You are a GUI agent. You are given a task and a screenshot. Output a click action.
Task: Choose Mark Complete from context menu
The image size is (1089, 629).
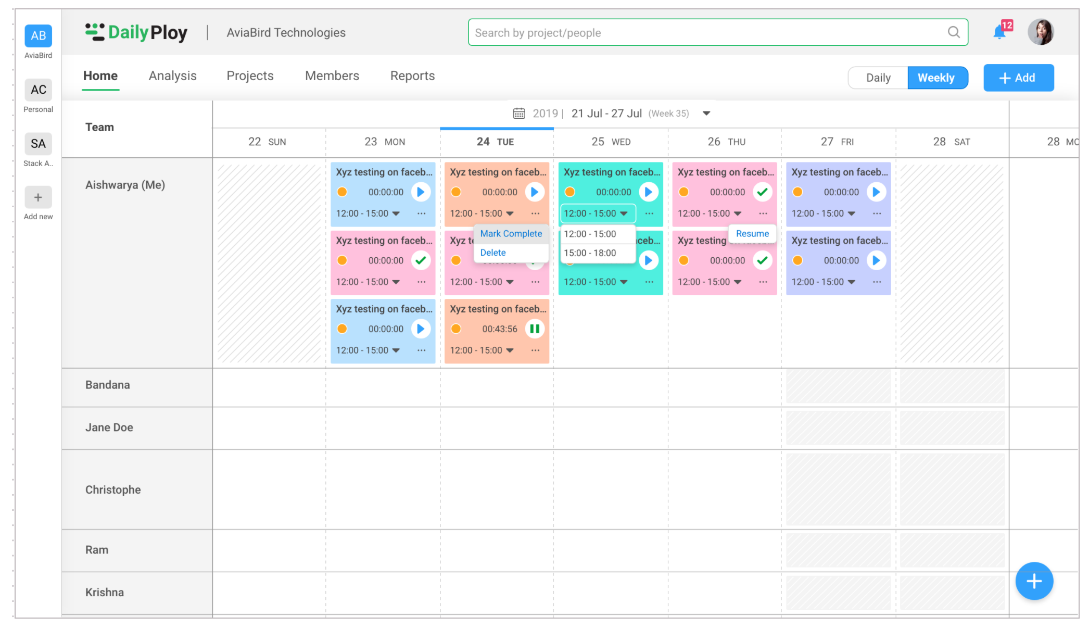click(511, 233)
